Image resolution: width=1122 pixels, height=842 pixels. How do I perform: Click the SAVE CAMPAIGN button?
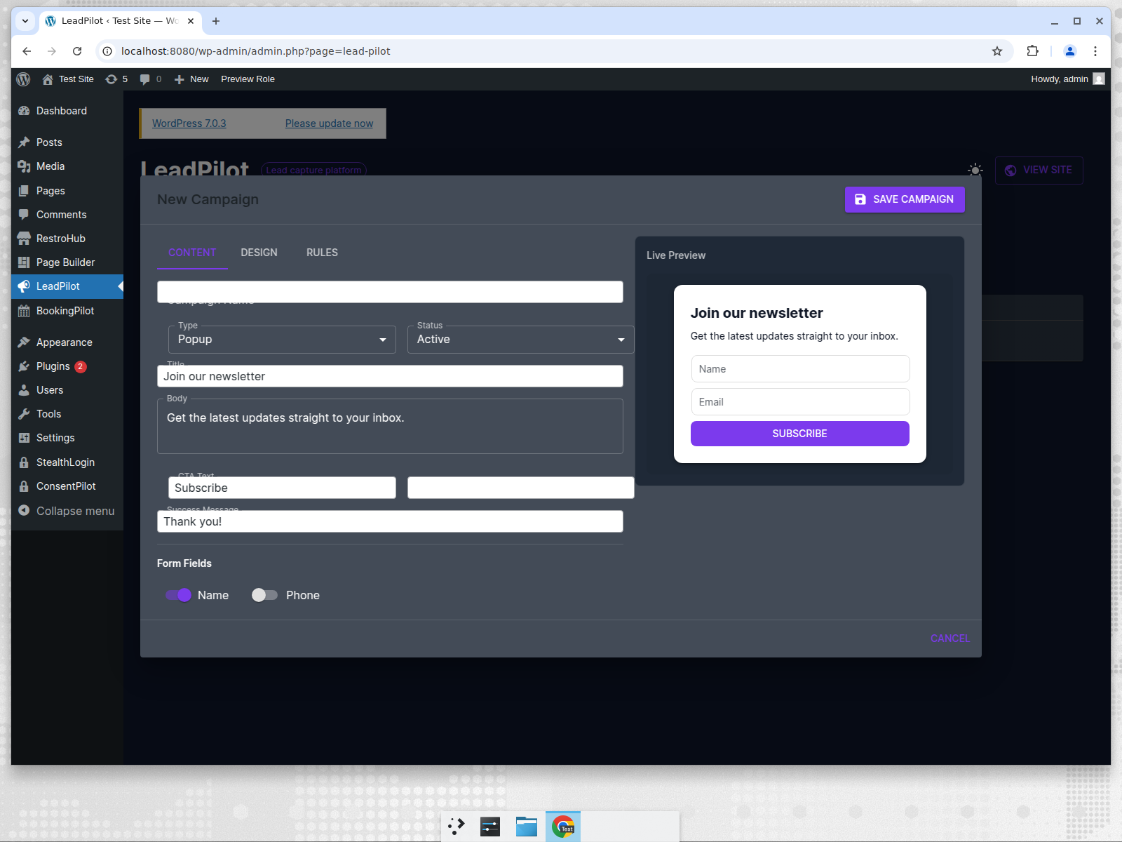(905, 199)
